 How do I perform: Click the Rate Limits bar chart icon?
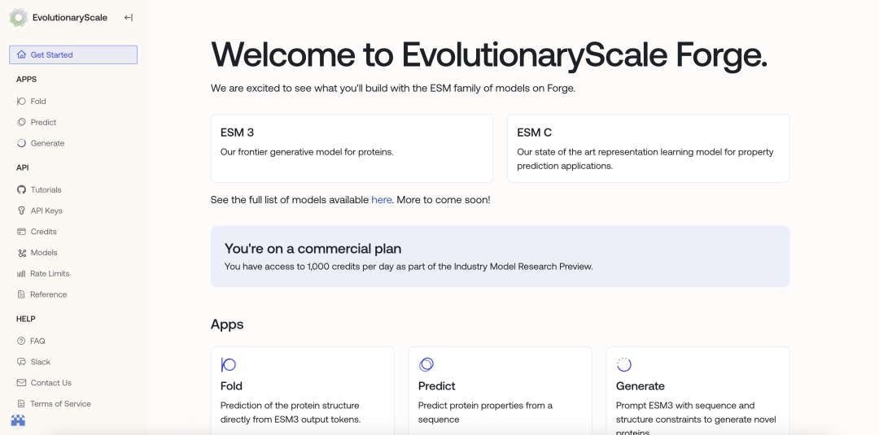(22, 274)
